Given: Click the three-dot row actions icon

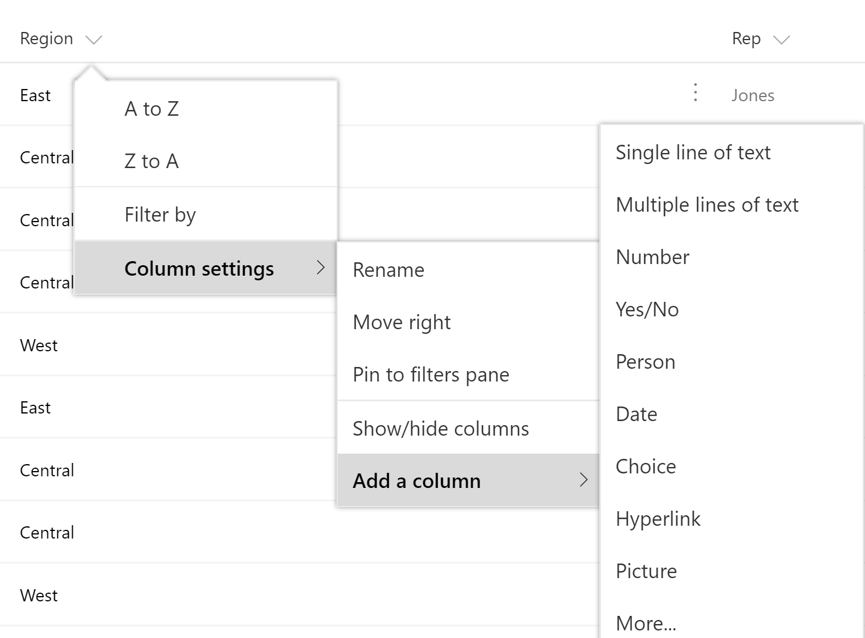Looking at the screenshot, I should pyautogui.click(x=695, y=93).
